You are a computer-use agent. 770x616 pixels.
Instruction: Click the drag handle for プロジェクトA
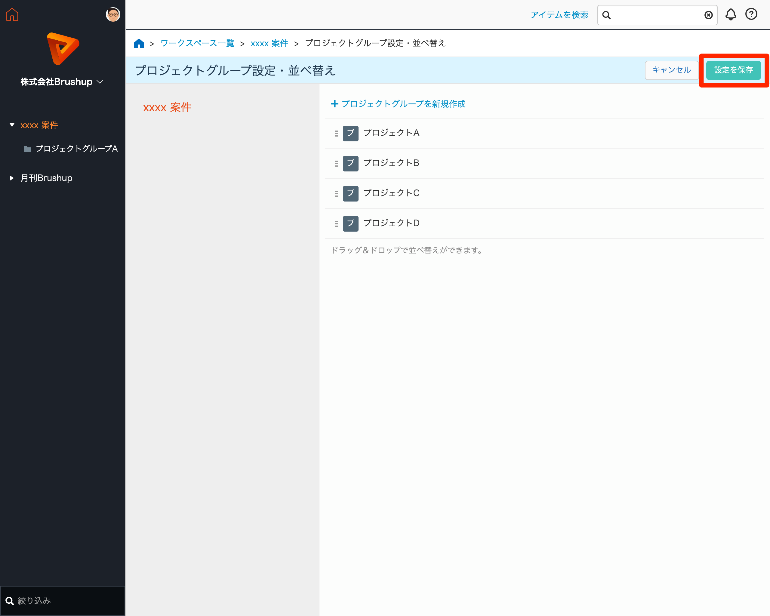336,134
